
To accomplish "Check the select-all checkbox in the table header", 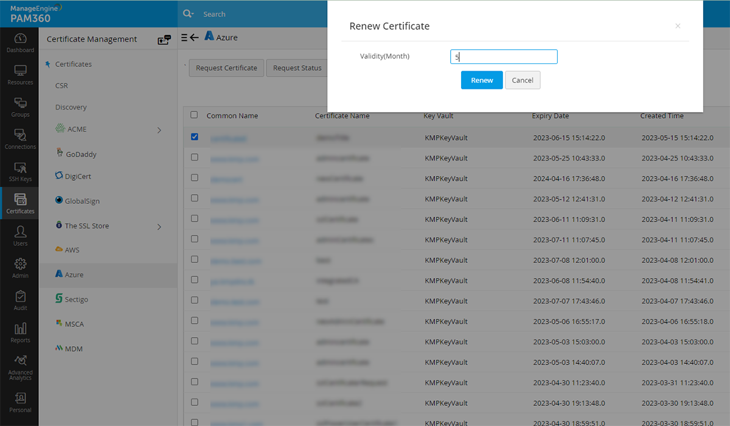I will click(194, 114).
